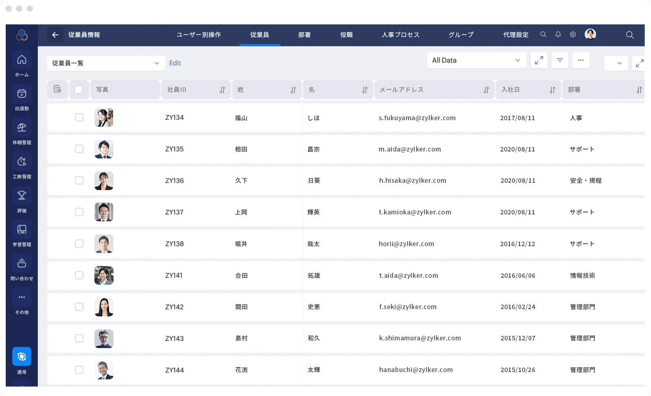Sort by 姓 column
Image resolution: width=651 pixels, height=396 pixels.
(x=293, y=90)
